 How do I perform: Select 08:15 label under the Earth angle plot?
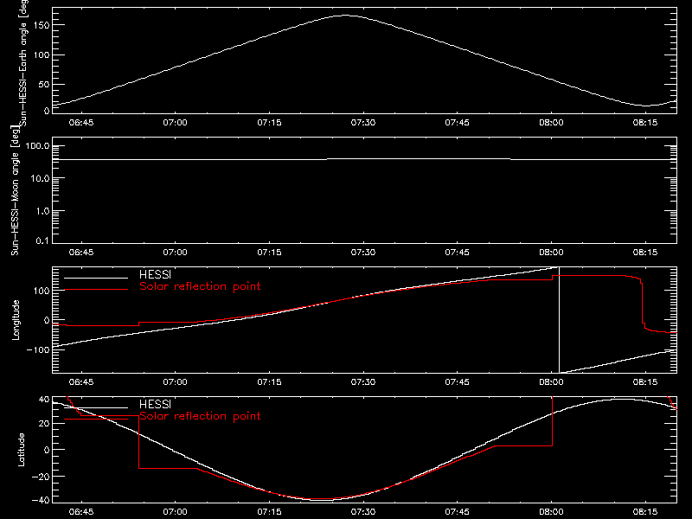pos(645,123)
